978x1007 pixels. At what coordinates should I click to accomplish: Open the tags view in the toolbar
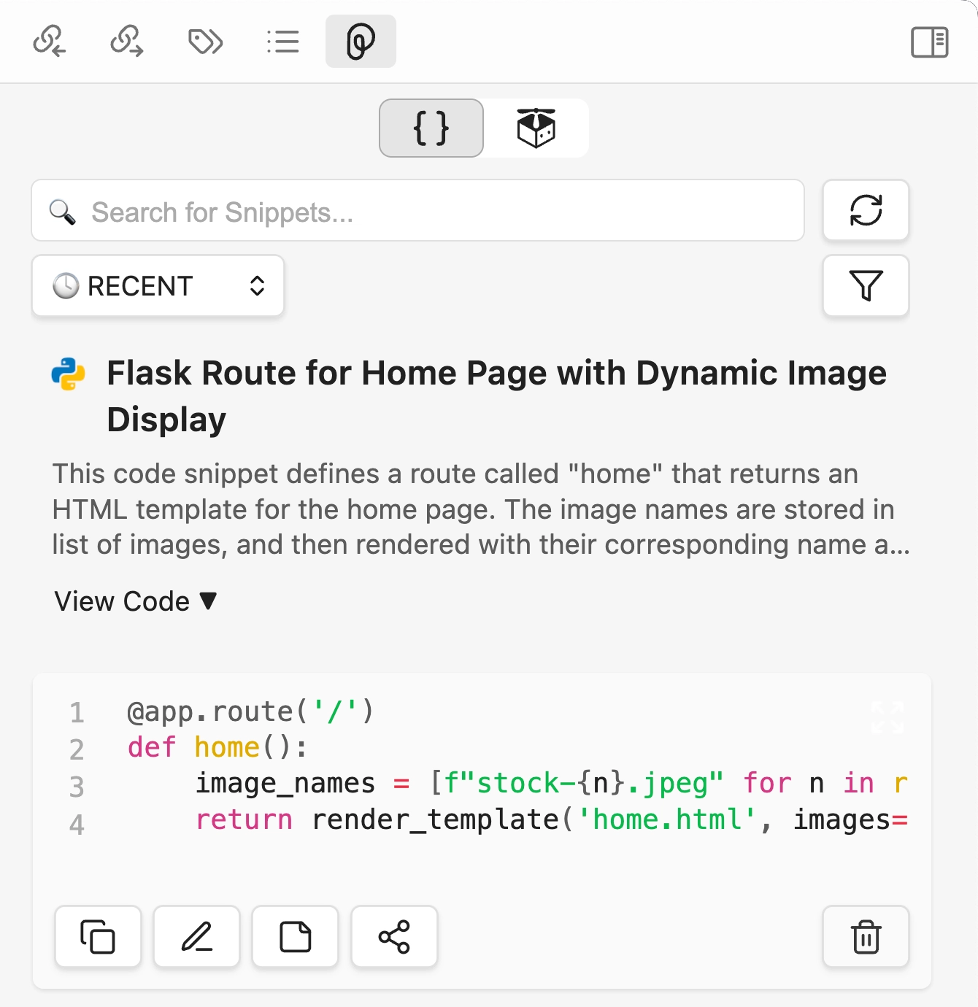(205, 42)
